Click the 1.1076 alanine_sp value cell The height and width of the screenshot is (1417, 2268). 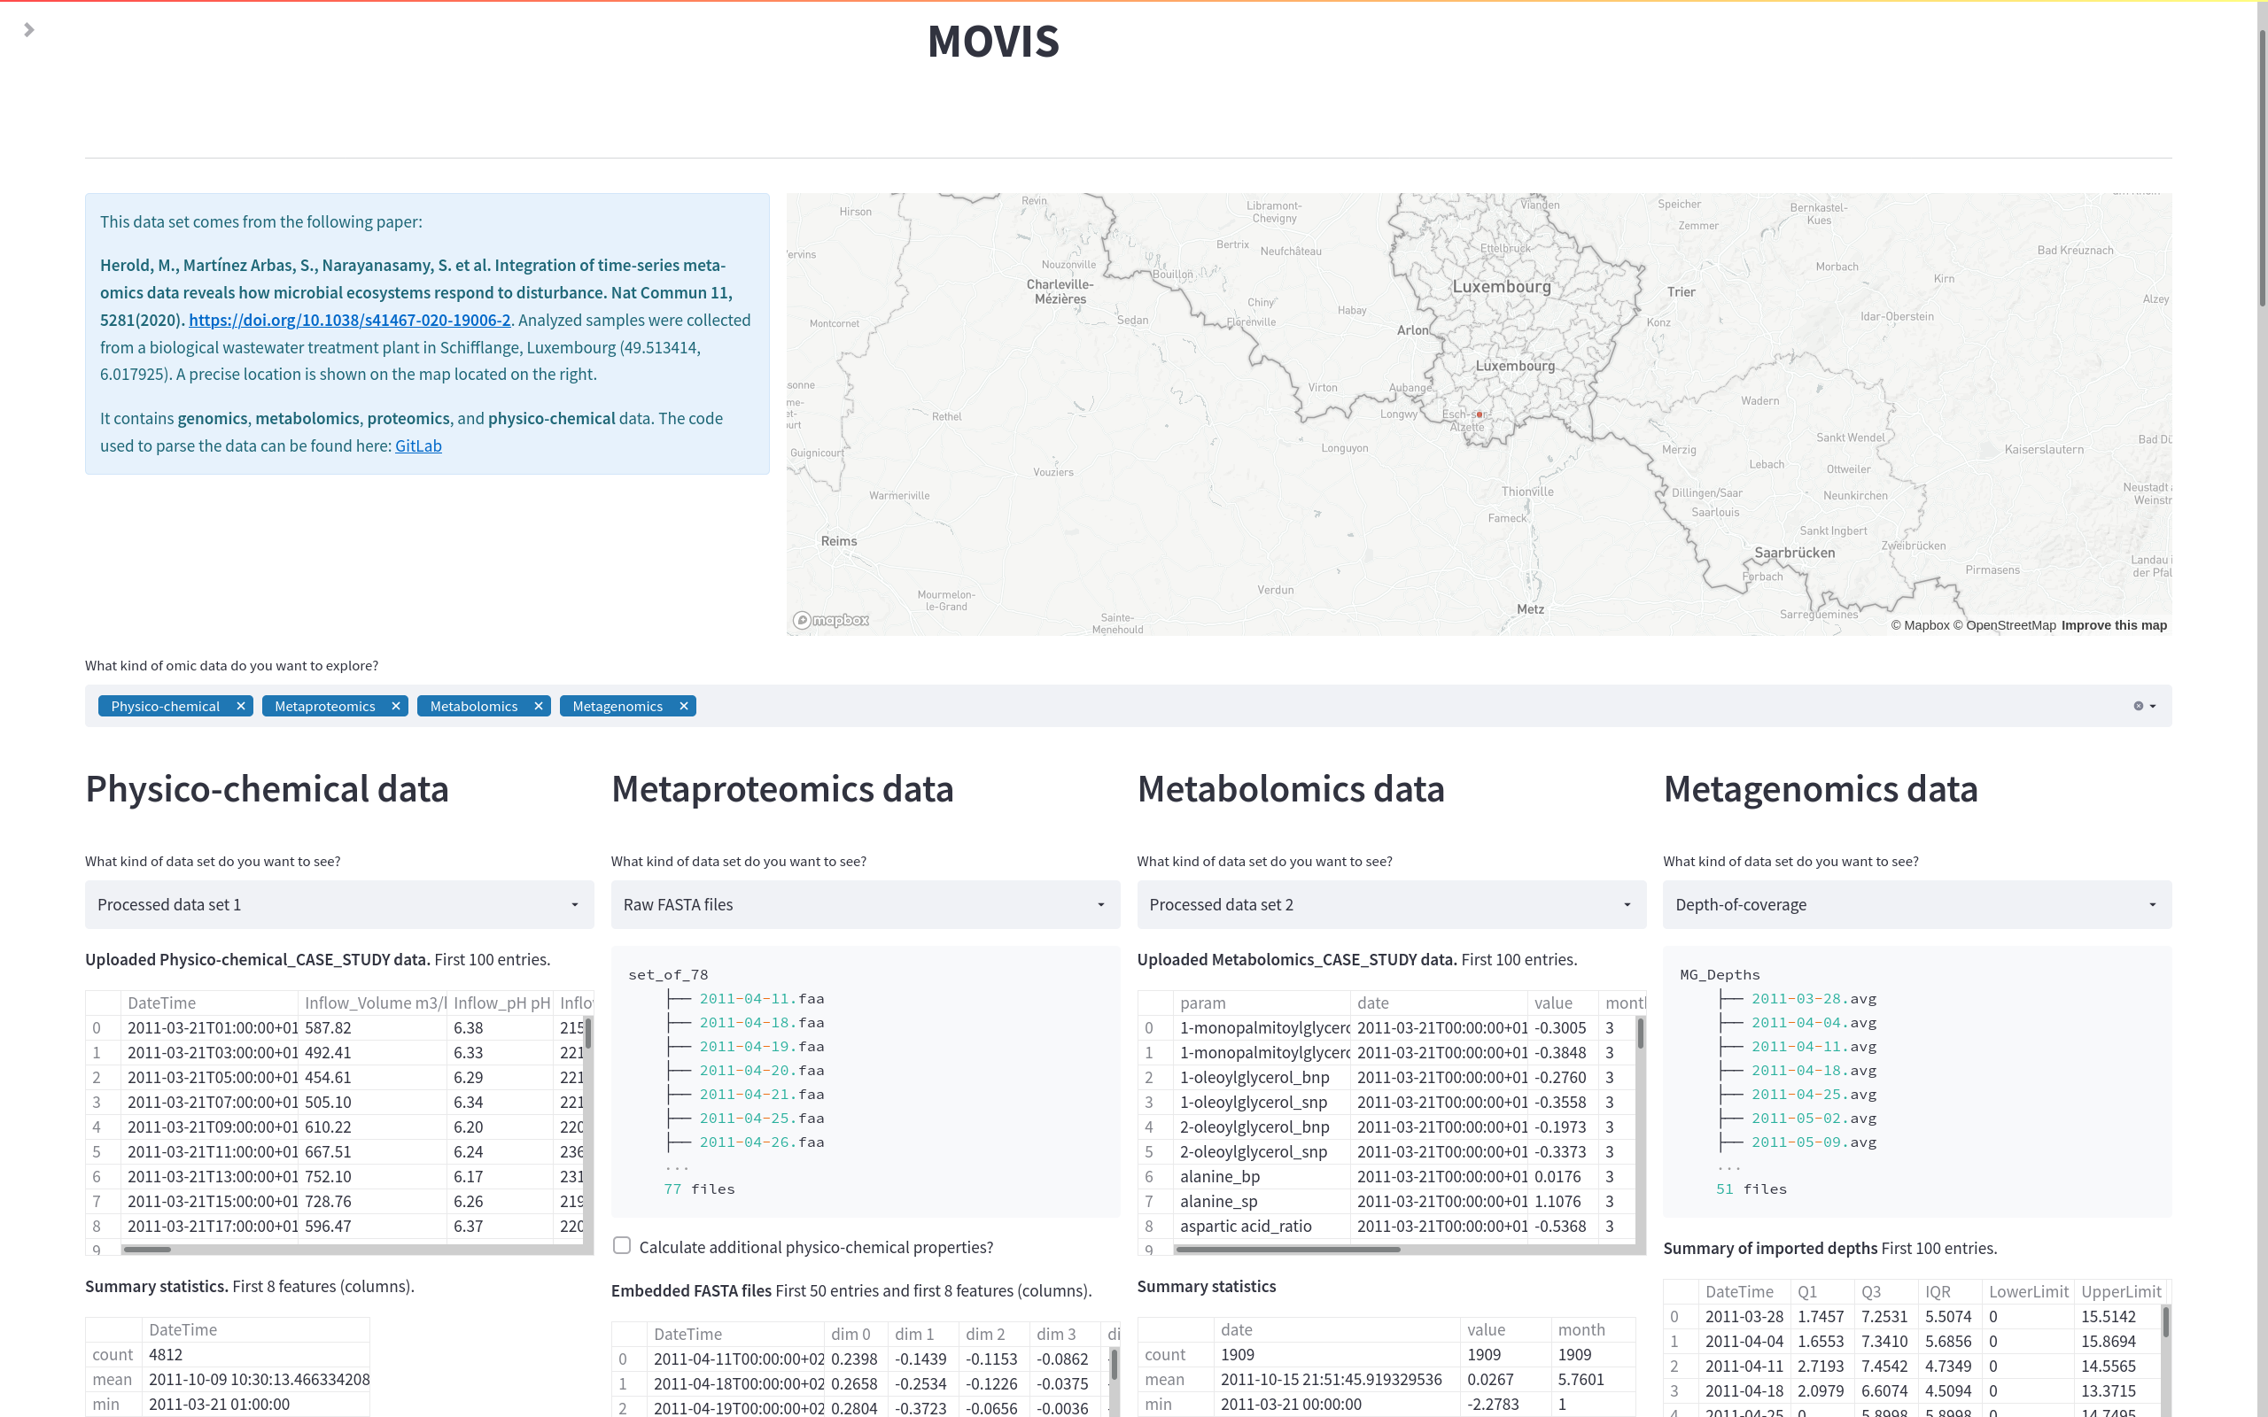(1562, 1202)
